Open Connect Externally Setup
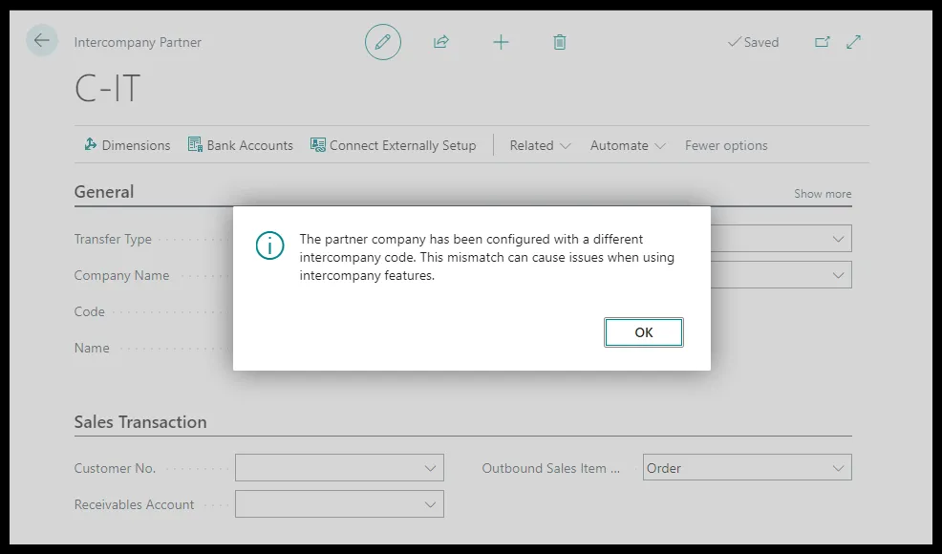The height and width of the screenshot is (554, 942). pyautogui.click(x=393, y=145)
